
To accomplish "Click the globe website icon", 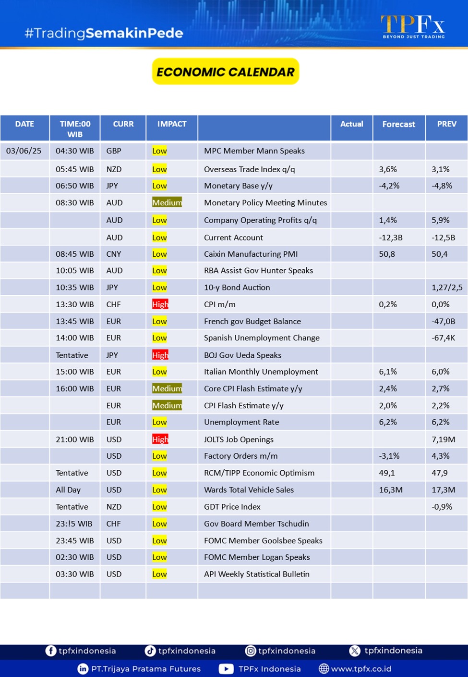I will [324, 669].
